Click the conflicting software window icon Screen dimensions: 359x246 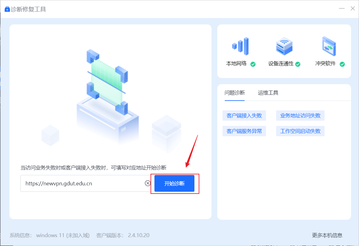point(329,46)
